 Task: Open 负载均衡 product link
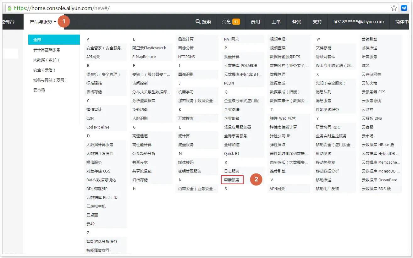tap(140, 110)
